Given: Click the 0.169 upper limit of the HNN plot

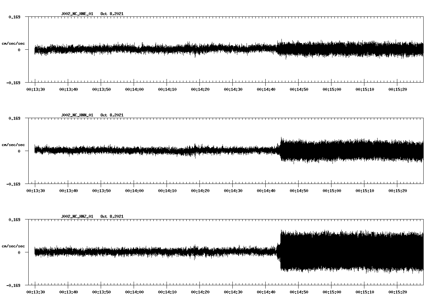Looking at the screenshot, I should pyautogui.click(x=14, y=118).
